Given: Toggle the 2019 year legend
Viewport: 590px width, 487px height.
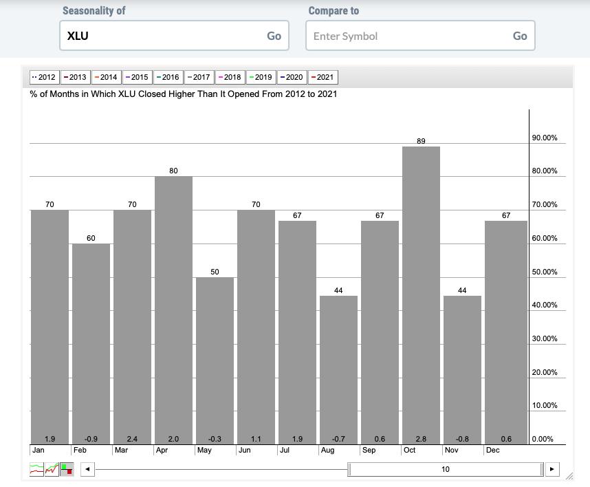Looking at the screenshot, I should pyautogui.click(x=261, y=77).
